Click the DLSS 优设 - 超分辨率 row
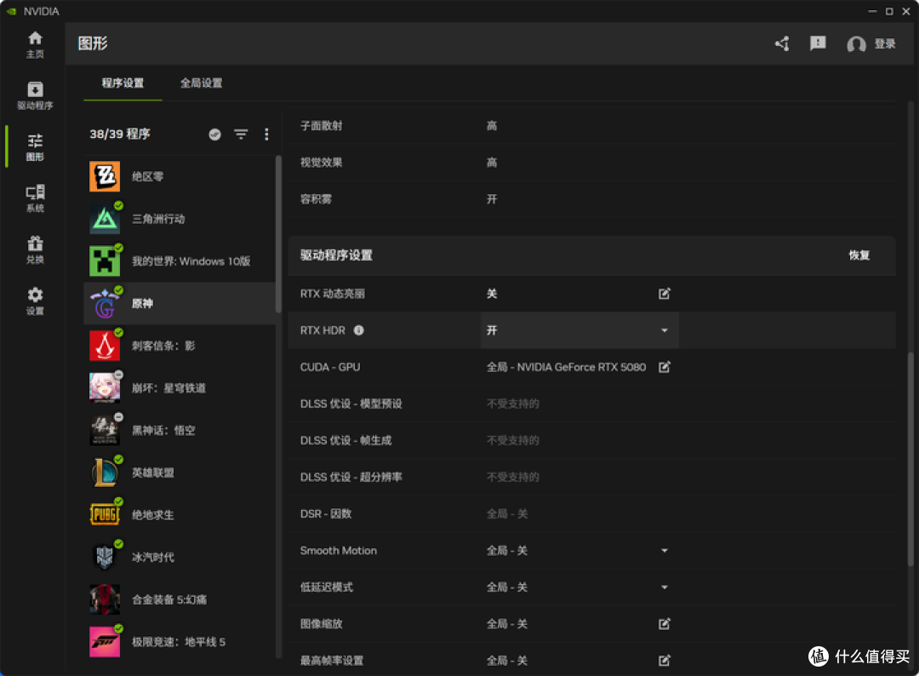Image resolution: width=919 pixels, height=676 pixels. coord(591,478)
